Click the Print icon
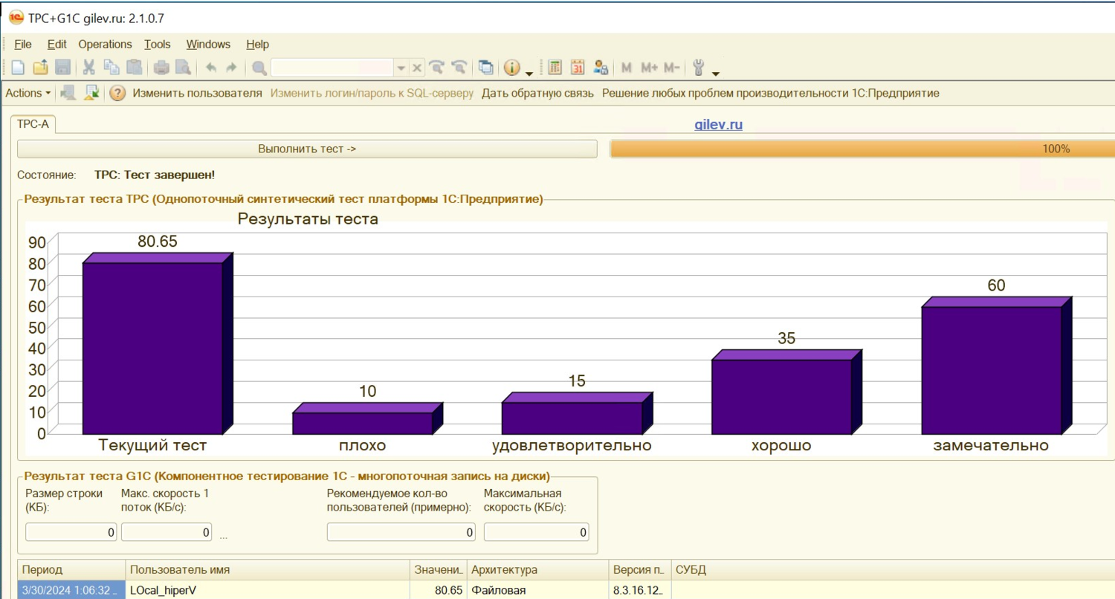1115x599 pixels. 161,68
